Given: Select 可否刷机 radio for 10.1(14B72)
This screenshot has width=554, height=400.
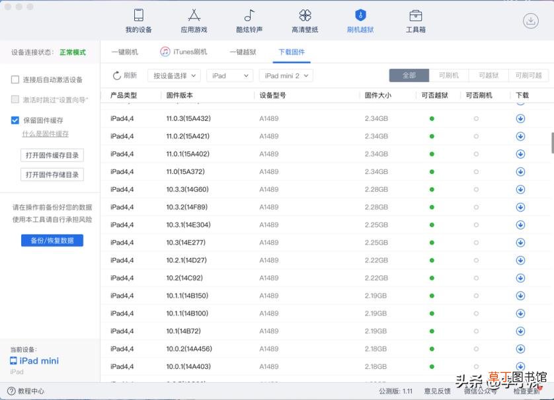Looking at the screenshot, I should pos(476,331).
